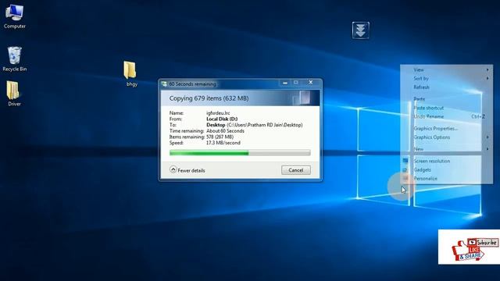Cancel the file copy operation
The image size is (500, 281).
click(x=296, y=170)
